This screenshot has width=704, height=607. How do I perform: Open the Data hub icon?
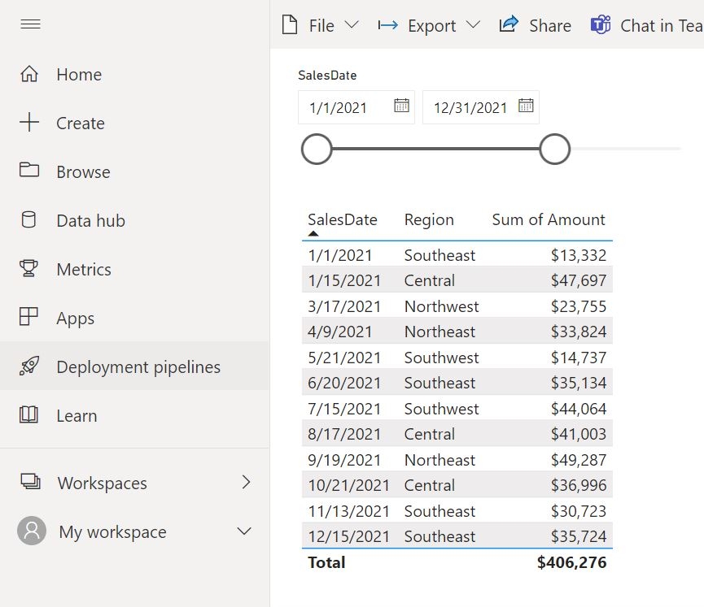pos(31,220)
